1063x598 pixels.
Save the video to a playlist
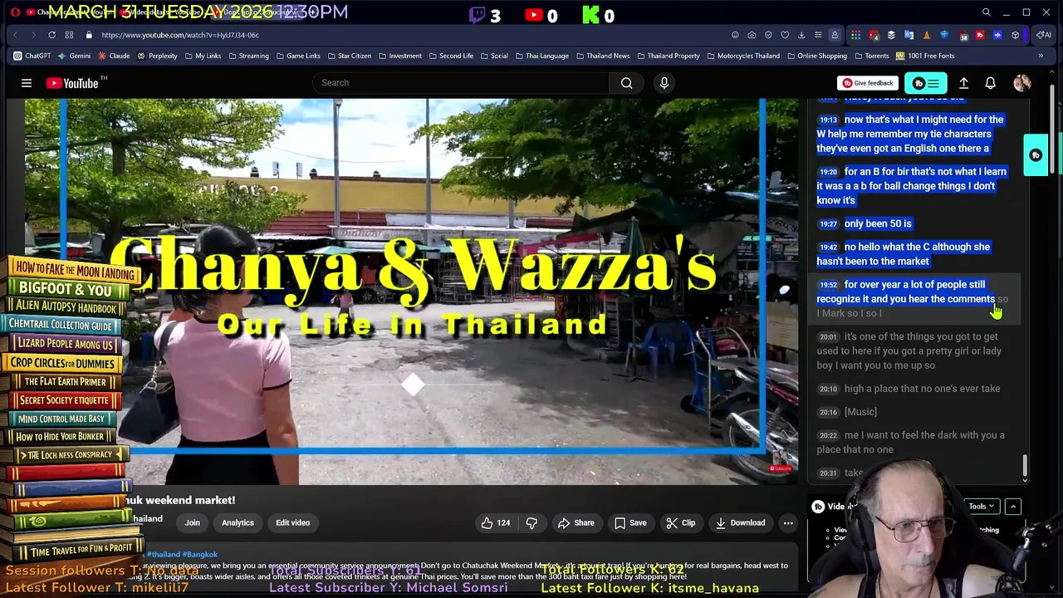(630, 523)
